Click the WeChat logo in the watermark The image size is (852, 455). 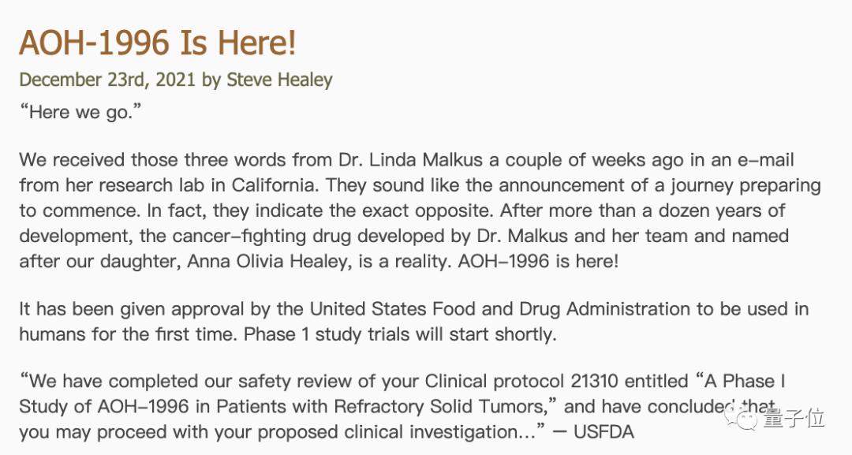point(742,418)
